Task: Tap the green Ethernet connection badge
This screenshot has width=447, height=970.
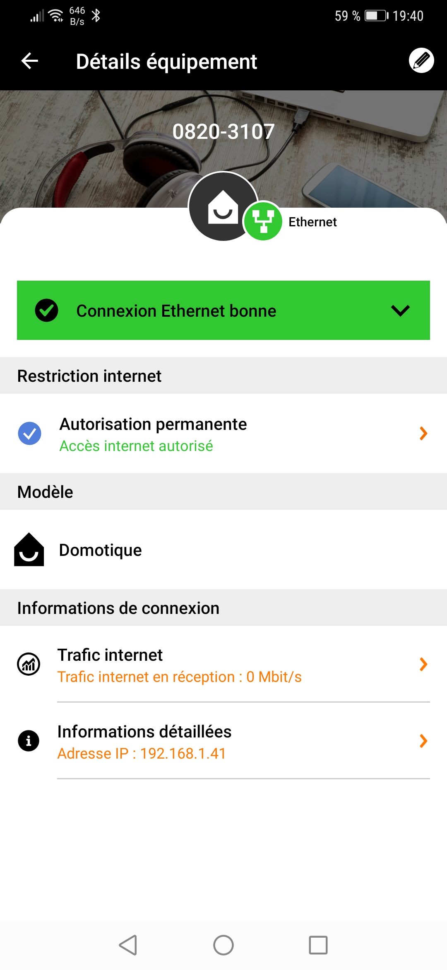Action: pos(263,221)
